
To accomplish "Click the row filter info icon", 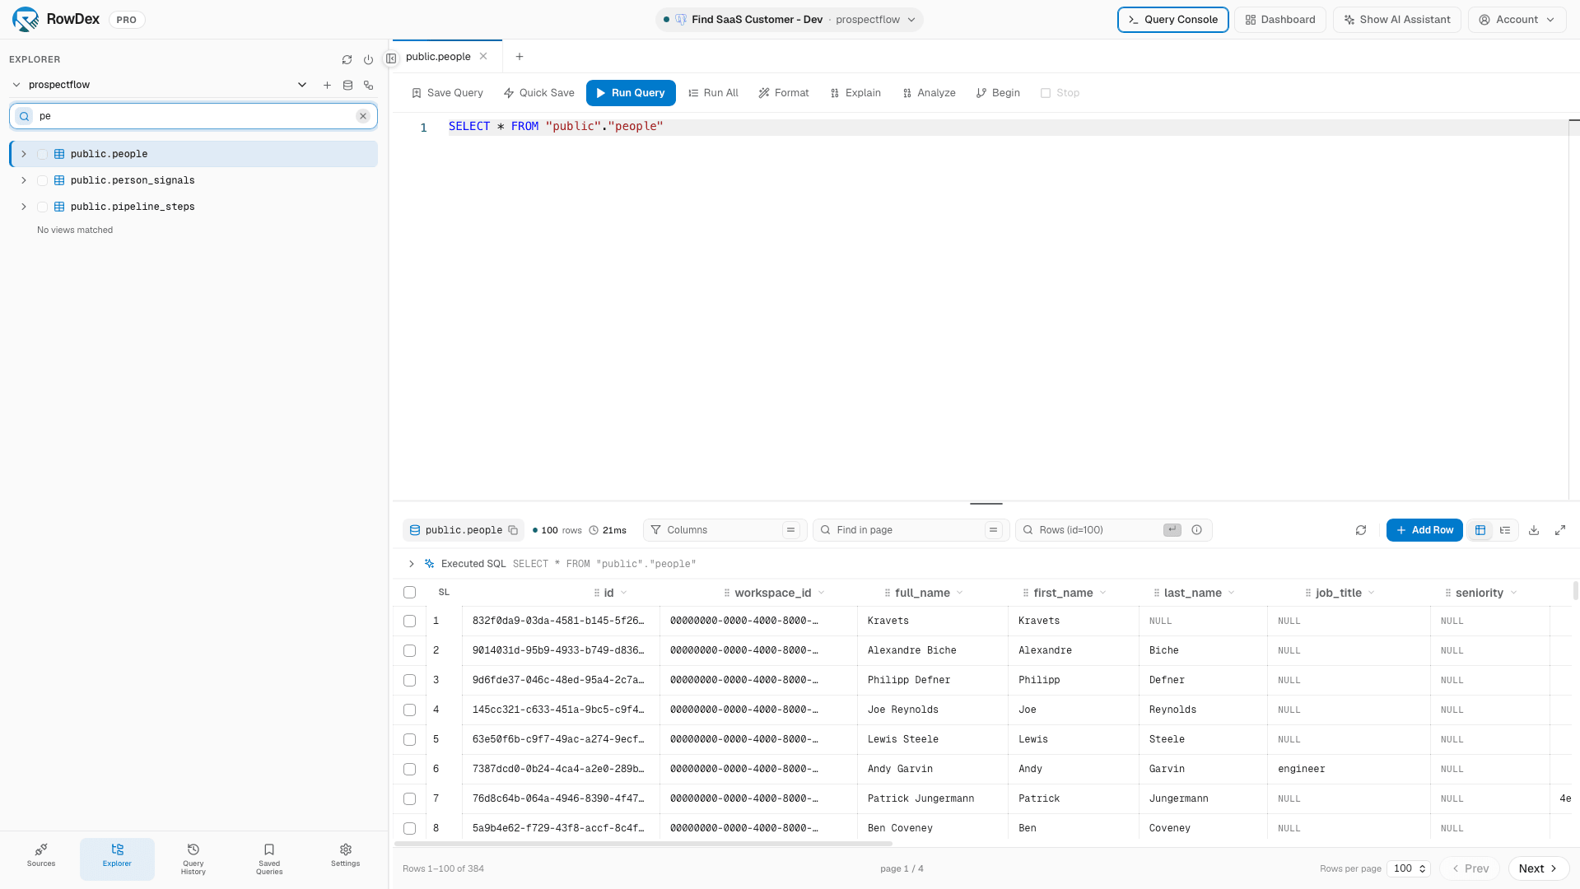I will [1196, 530].
